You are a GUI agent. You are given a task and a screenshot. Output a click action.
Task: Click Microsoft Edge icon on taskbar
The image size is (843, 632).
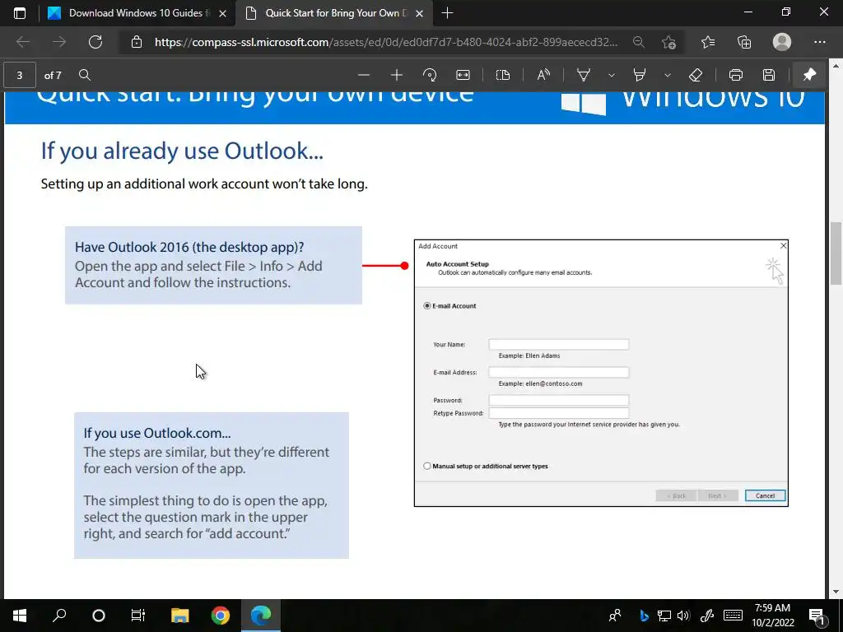[261, 616]
